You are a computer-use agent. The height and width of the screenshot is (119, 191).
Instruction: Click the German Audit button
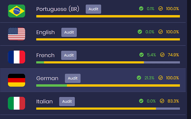click(x=73, y=78)
